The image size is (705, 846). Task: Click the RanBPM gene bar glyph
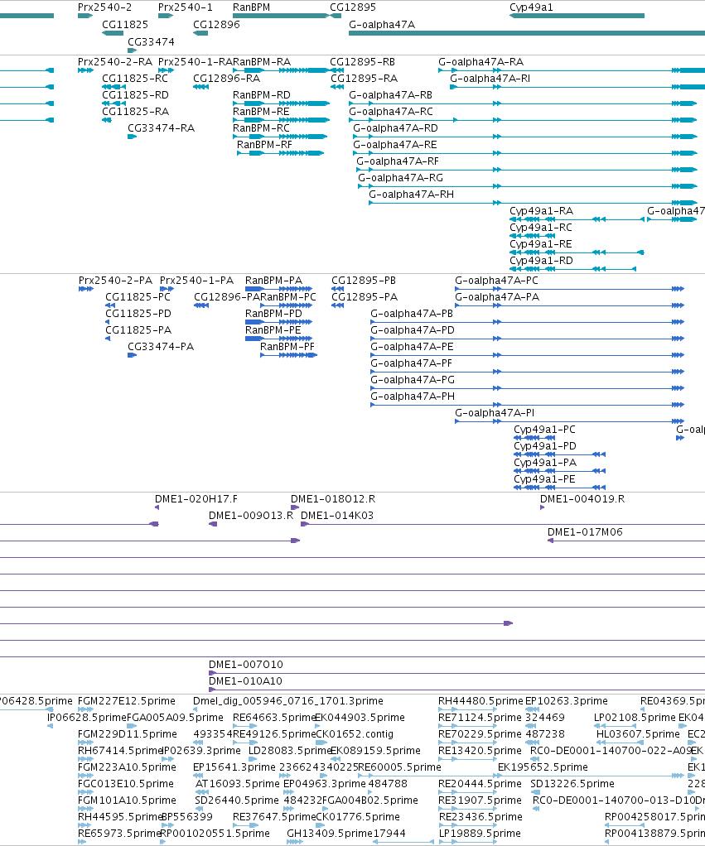pos(281,16)
